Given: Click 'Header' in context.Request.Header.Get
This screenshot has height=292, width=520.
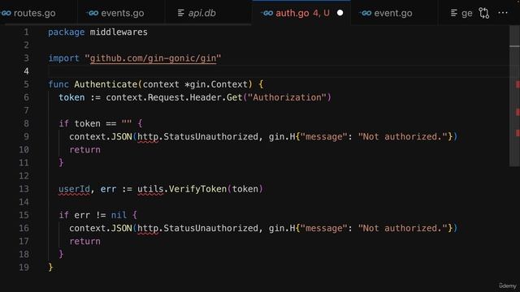Looking at the screenshot, I should [206, 97].
